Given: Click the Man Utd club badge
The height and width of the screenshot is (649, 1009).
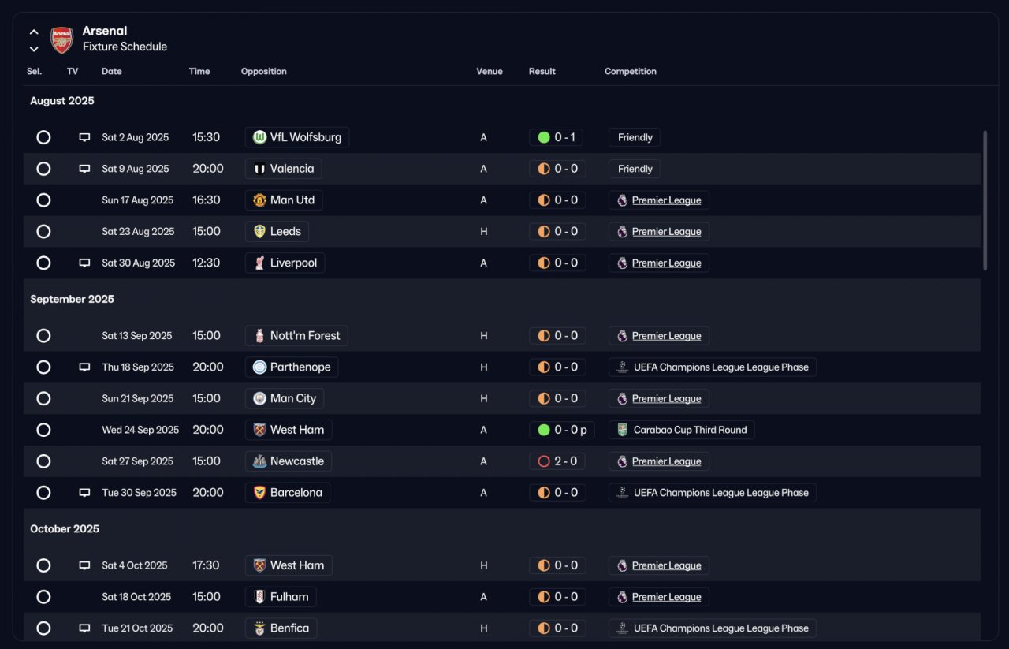Looking at the screenshot, I should [x=259, y=200].
